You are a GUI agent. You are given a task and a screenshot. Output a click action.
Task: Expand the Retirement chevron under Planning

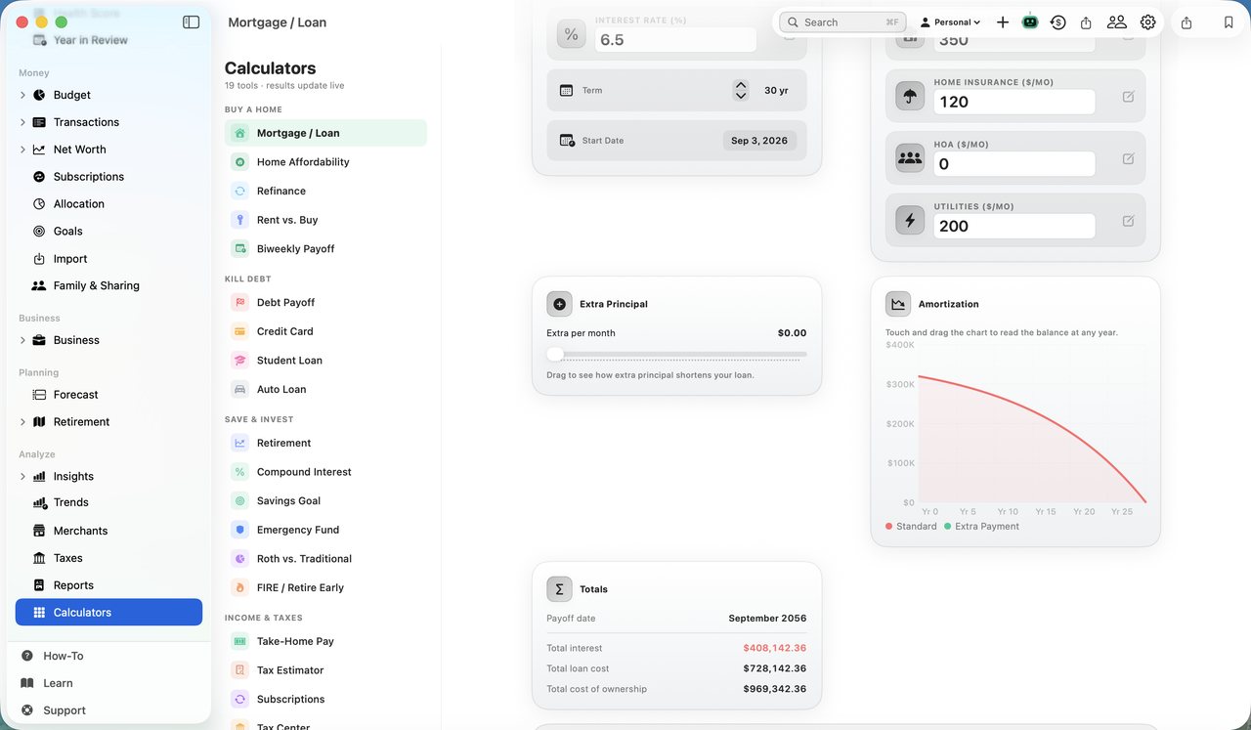click(x=22, y=422)
